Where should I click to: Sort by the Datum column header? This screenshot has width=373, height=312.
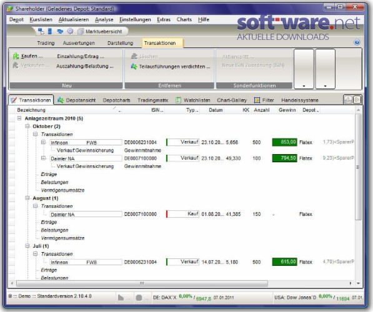coord(216,110)
